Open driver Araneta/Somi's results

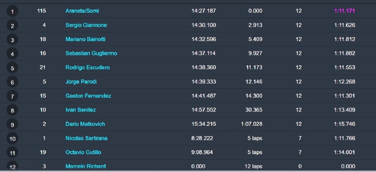point(82,11)
